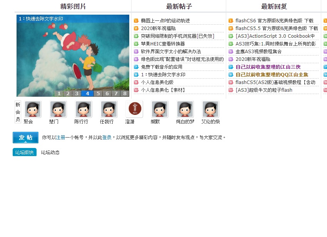The width and height of the screenshot is (327, 237).
Task: Open reply flashCS5(AS2版)基础视频教程
Action: pos(275,82)
